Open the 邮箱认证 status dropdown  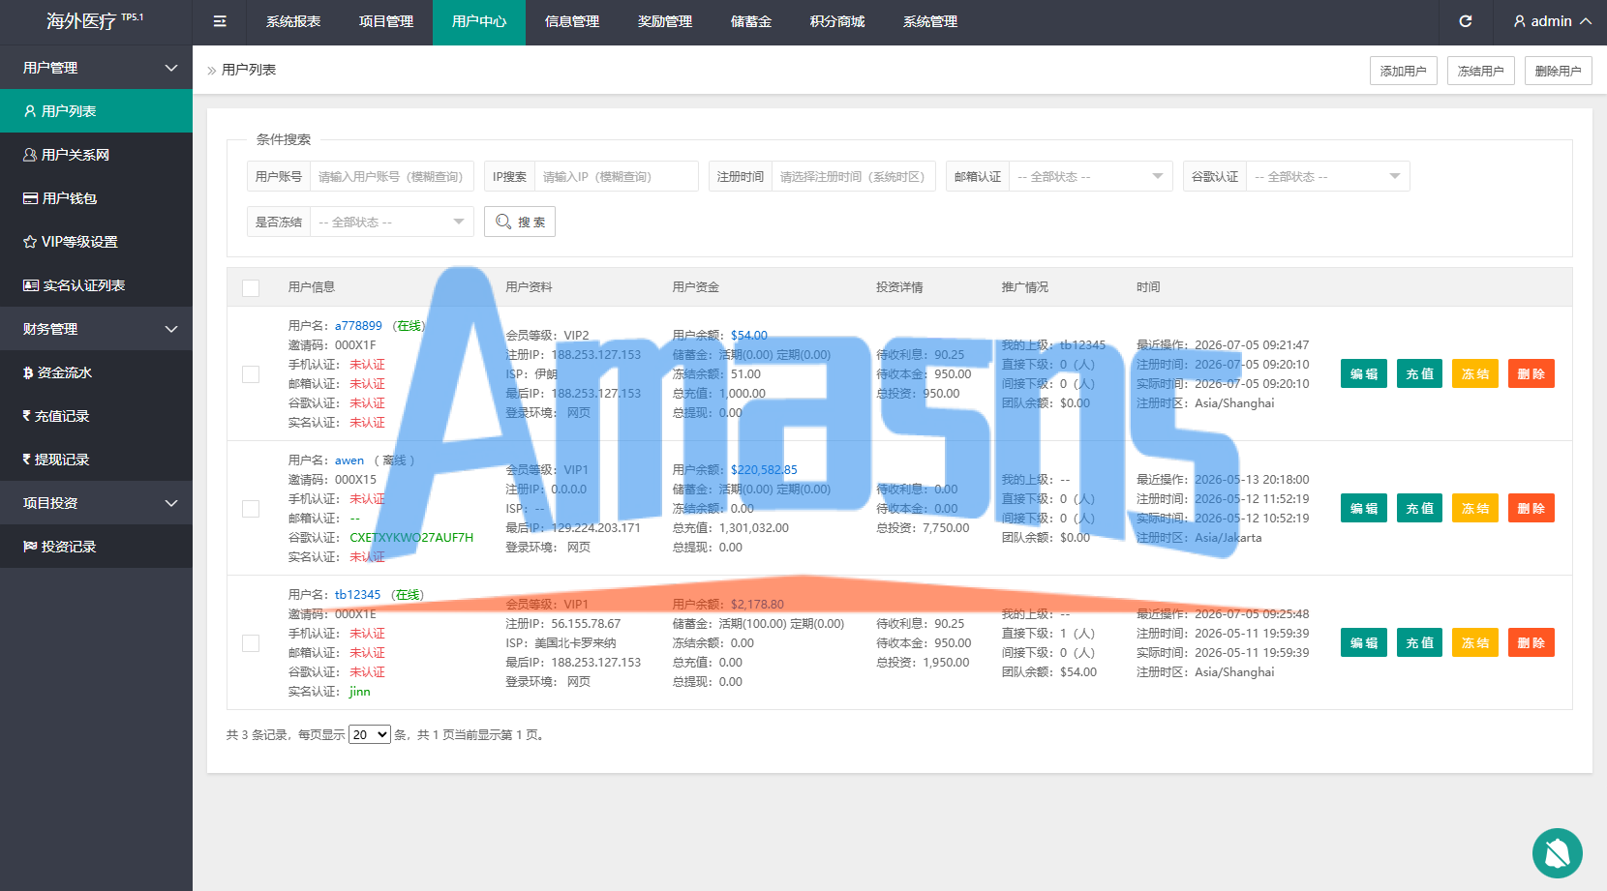pyautogui.click(x=1090, y=176)
